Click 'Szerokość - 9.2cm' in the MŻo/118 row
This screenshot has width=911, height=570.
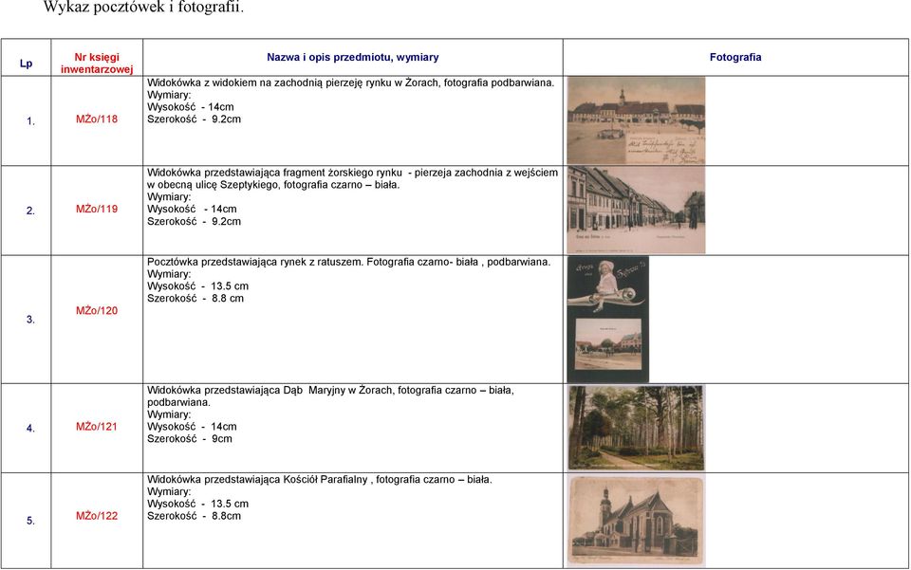[194, 120]
